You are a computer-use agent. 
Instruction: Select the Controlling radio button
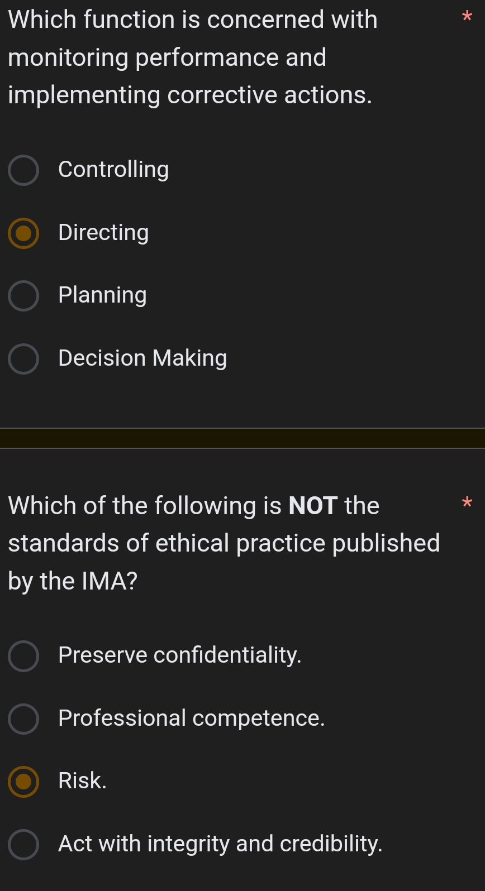click(23, 170)
